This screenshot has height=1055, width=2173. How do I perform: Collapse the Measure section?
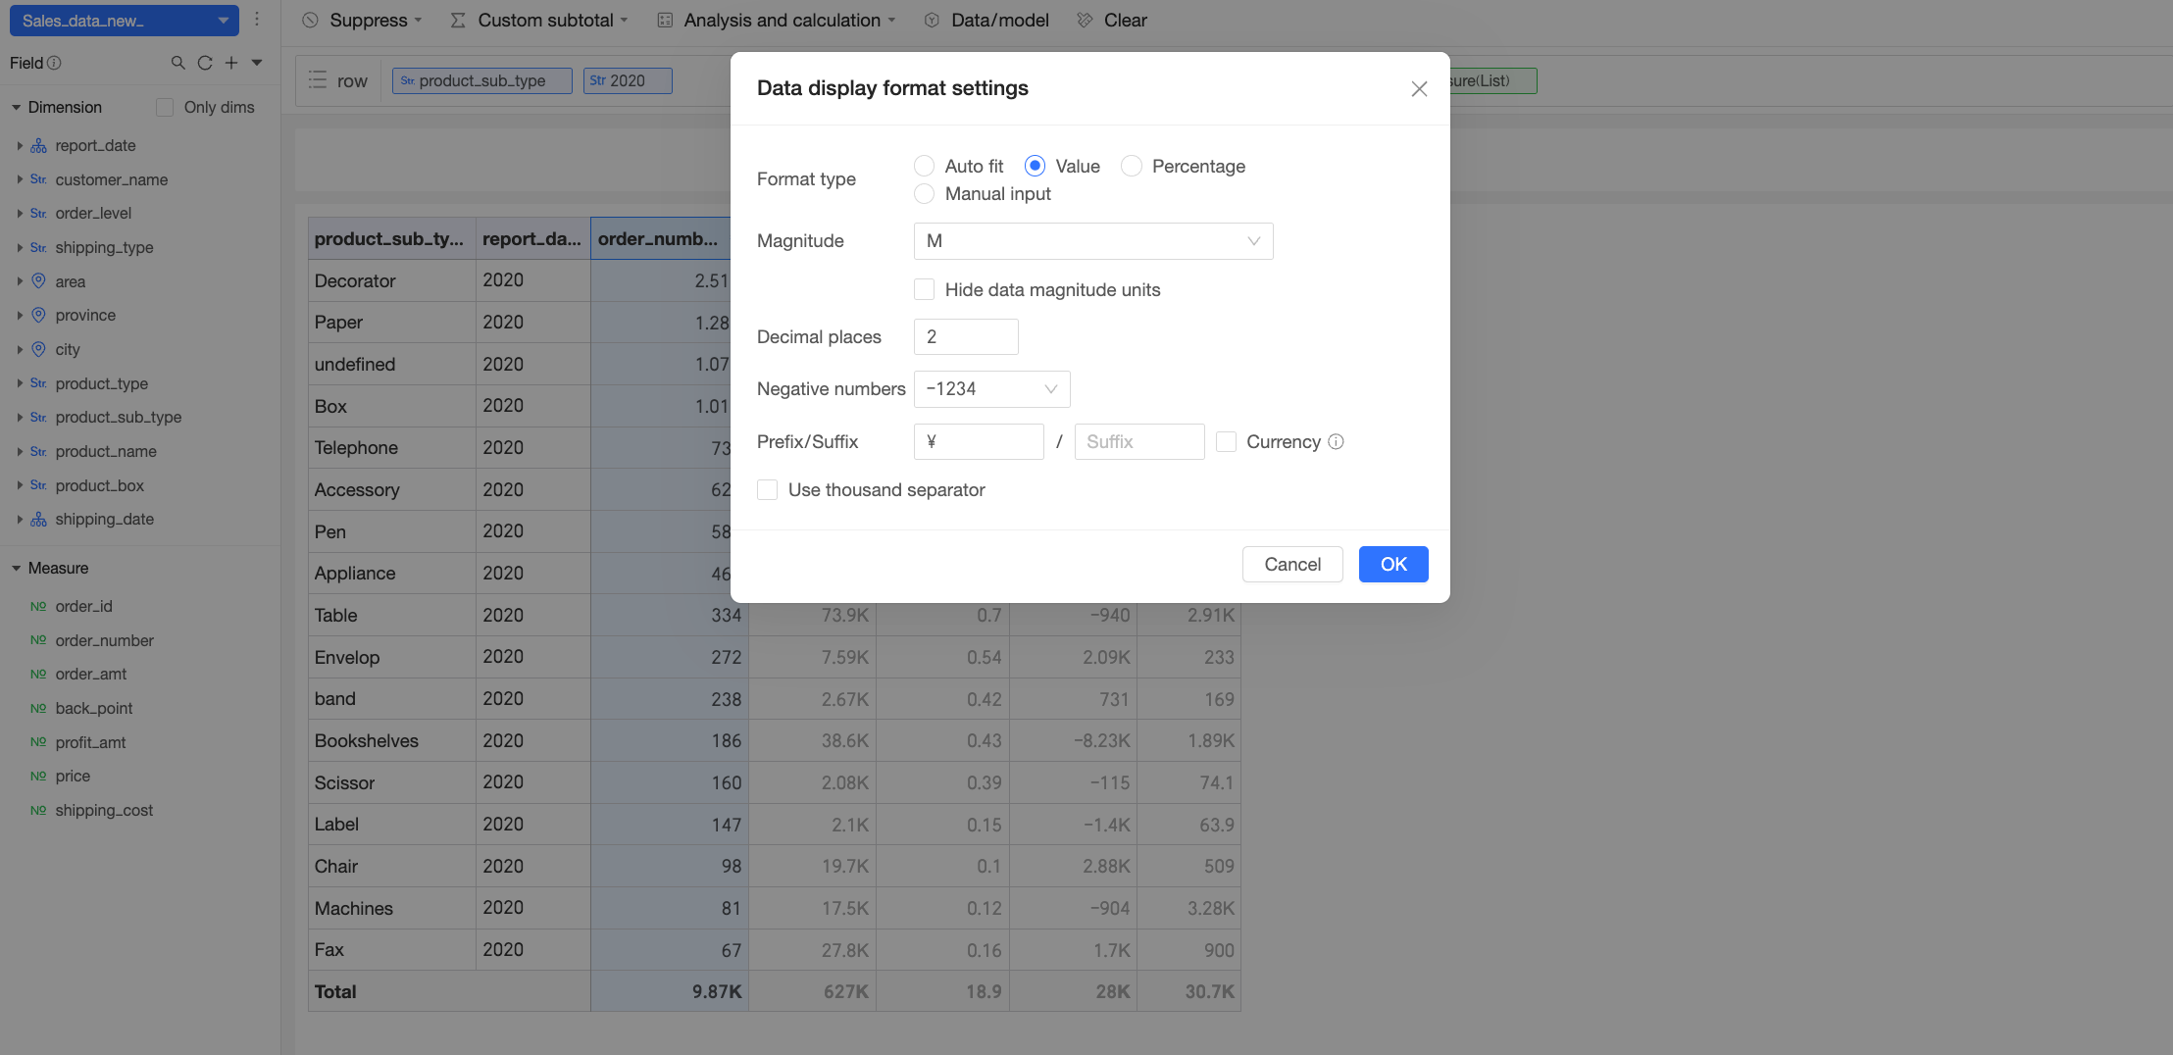coord(16,568)
